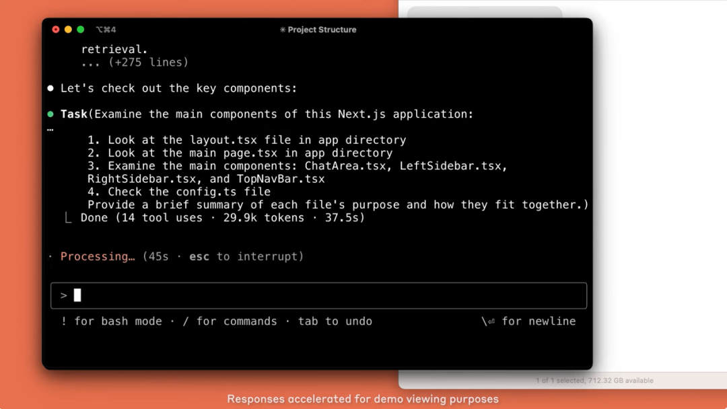Click the green fullscreen window button
Screen dimensions: 727x409
coord(80,30)
